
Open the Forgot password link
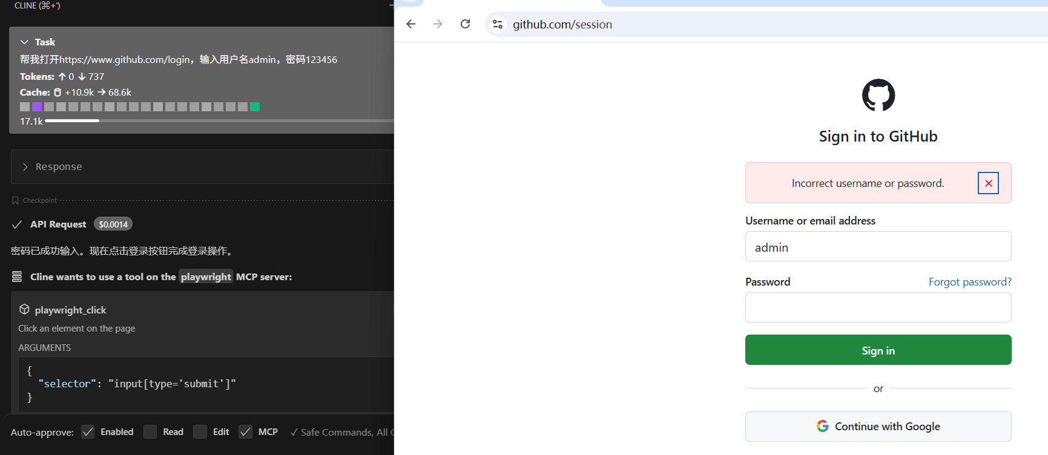coord(970,282)
